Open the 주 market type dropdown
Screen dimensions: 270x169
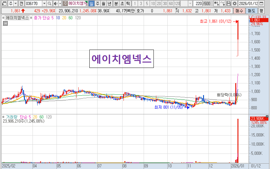click(x=15, y=3)
